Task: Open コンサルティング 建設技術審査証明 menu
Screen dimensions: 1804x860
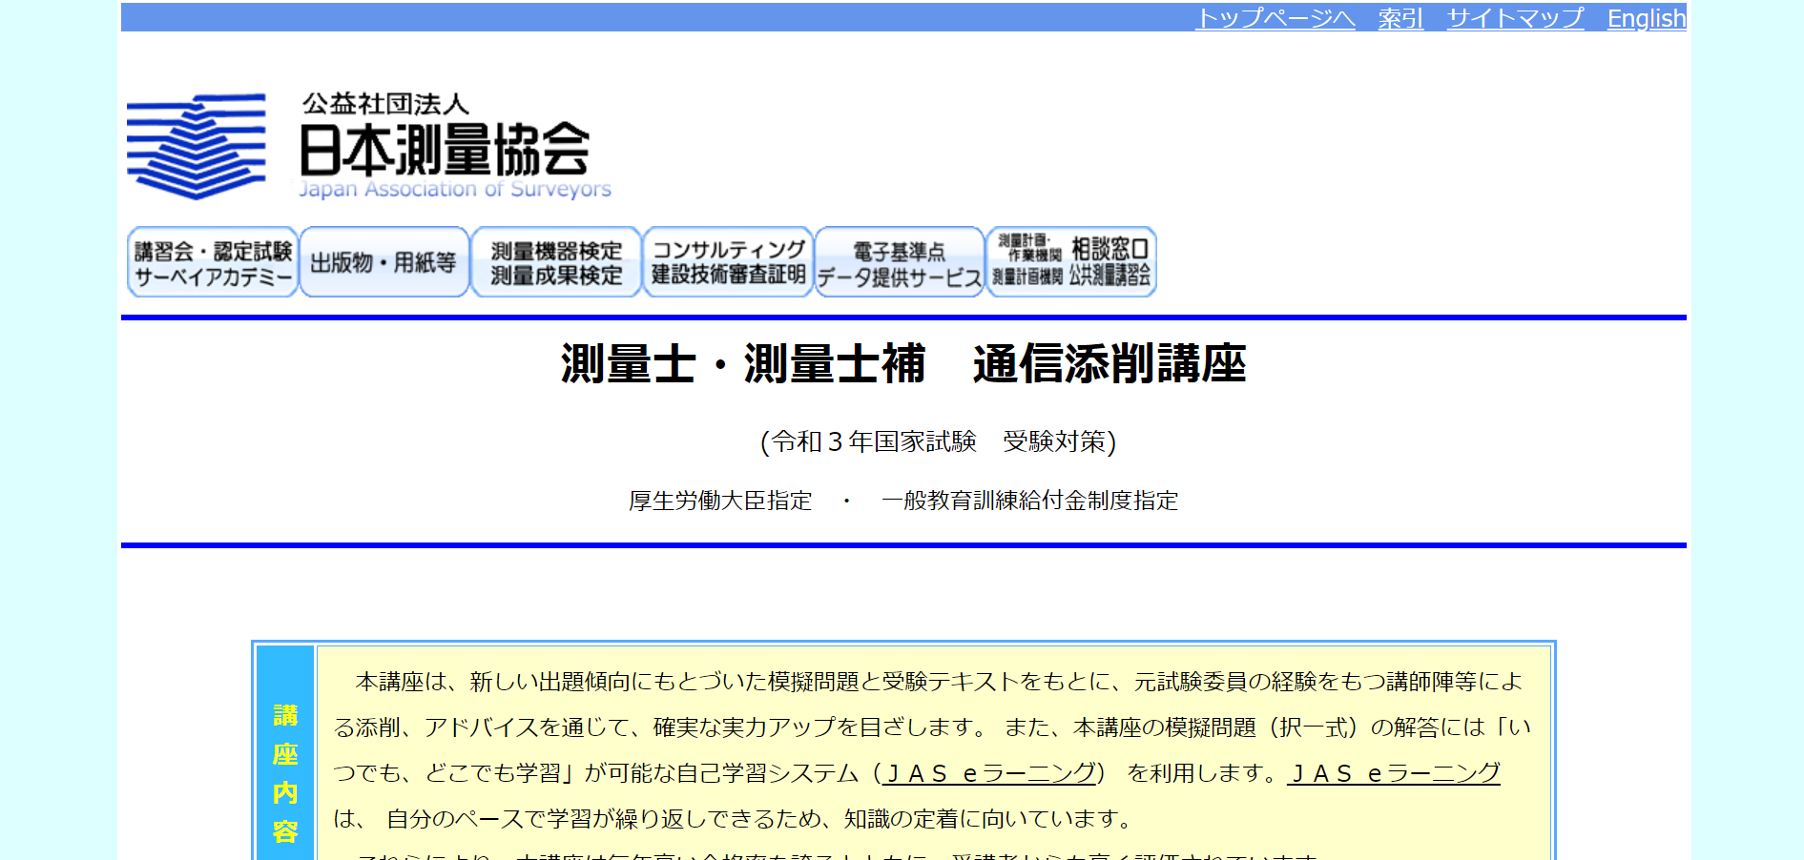Action: [728, 262]
